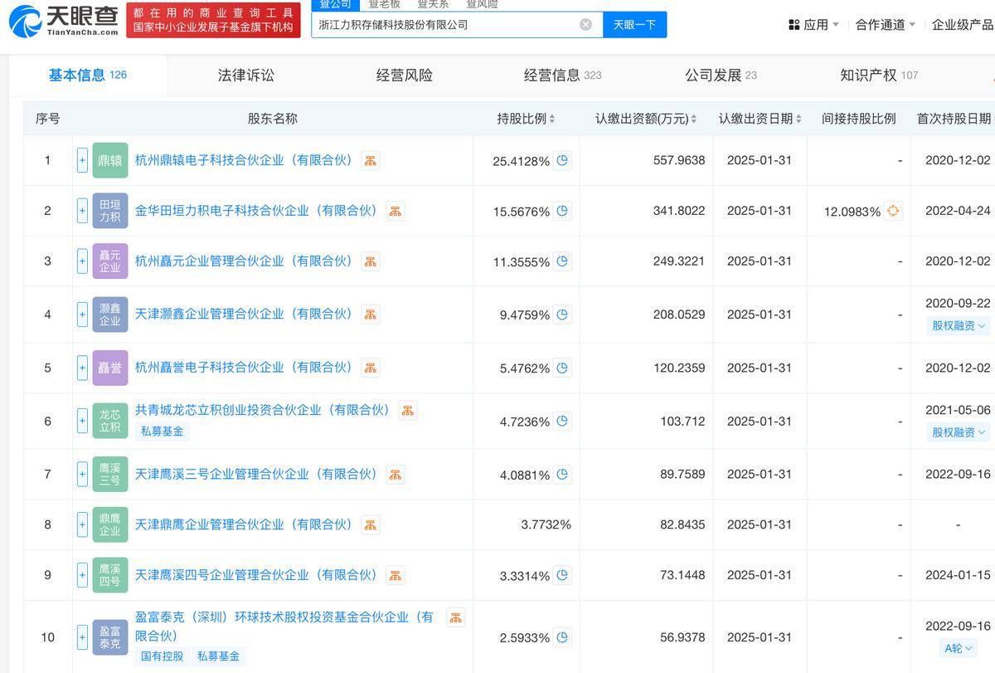Expand row 2 金华田垣力积 details
This screenshot has width=995, height=673.
tap(82, 211)
